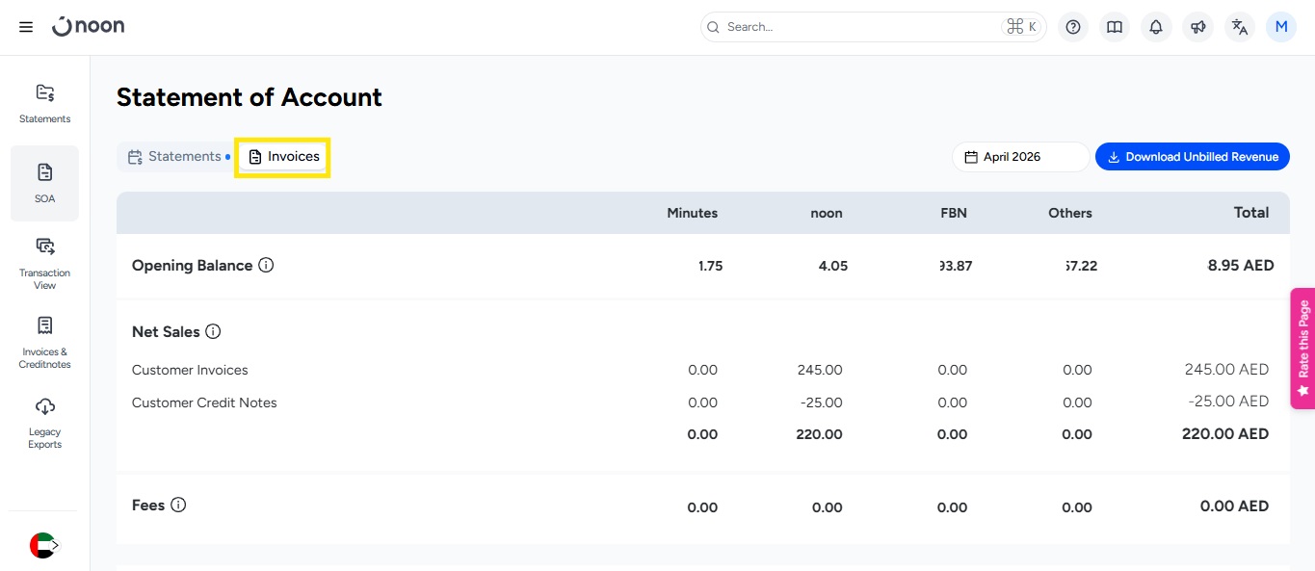
Task: Download the Unbilled Revenue report
Action: tap(1192, 157)
